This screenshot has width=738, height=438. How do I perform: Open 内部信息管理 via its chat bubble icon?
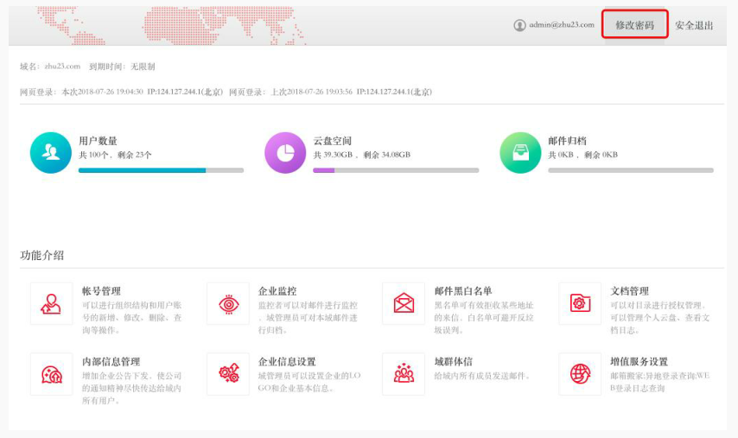click(x=51, y=374)
